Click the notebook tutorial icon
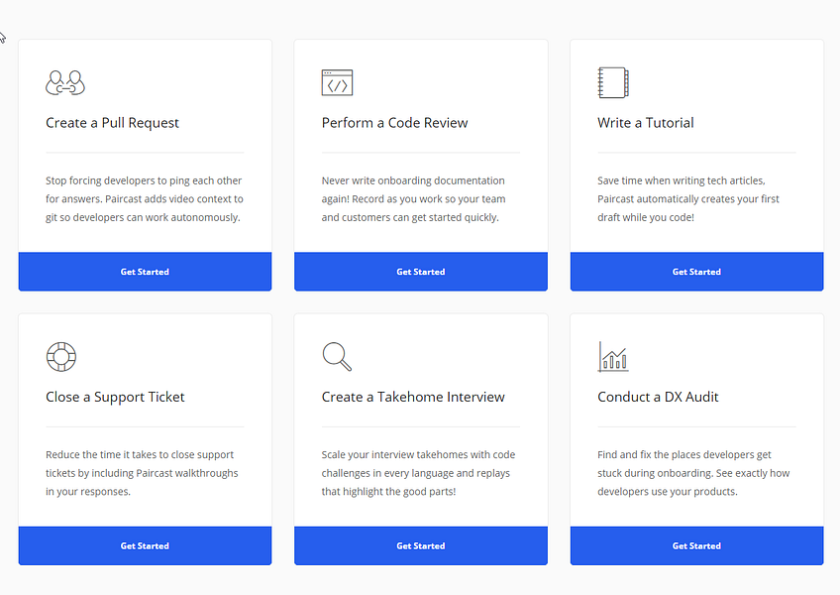 (613, 82)
